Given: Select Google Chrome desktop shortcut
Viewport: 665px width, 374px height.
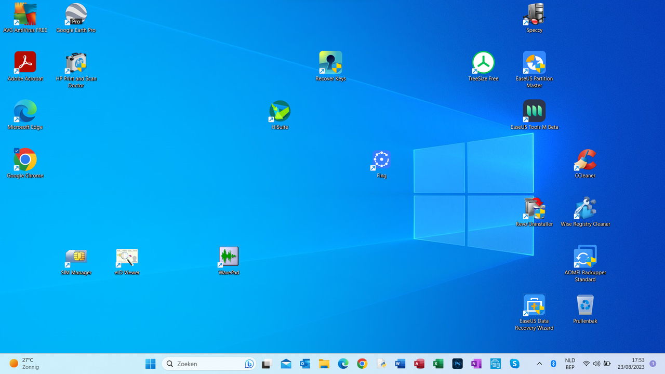Looking at the screenshot, I should tap(25, 163).
